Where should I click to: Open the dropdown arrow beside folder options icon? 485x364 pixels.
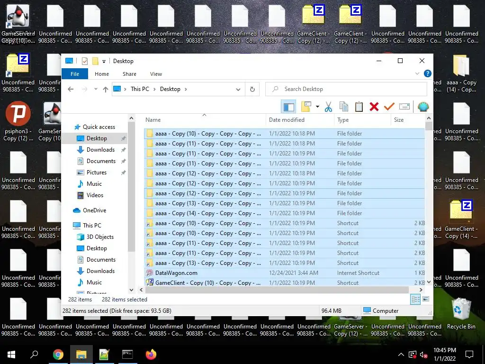pos(317,107)
